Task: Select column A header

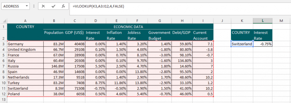Action: pyautogui.click(x=25, y=21)
